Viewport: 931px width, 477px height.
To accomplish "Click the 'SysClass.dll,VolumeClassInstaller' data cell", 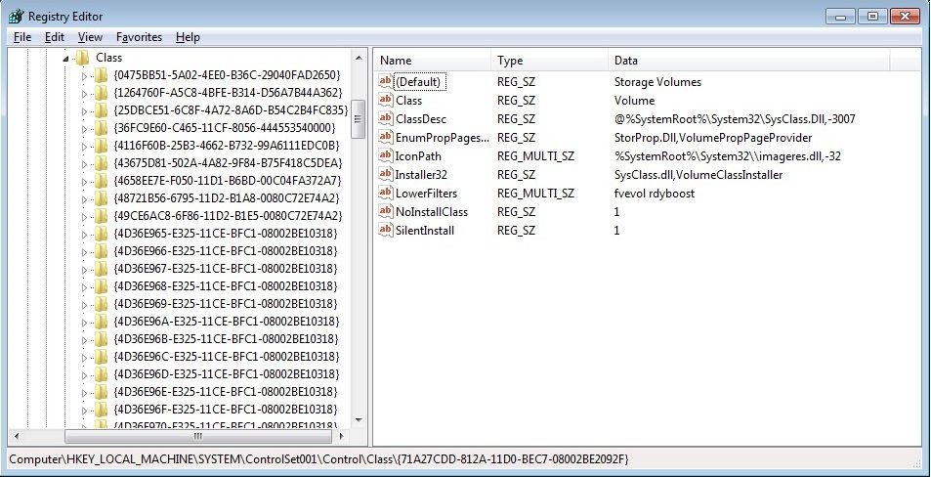I will 698,174.
